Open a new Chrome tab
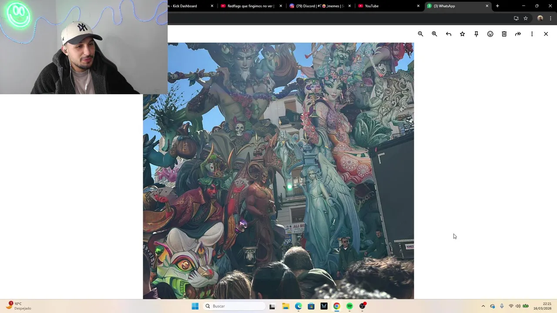 (497, 6)
